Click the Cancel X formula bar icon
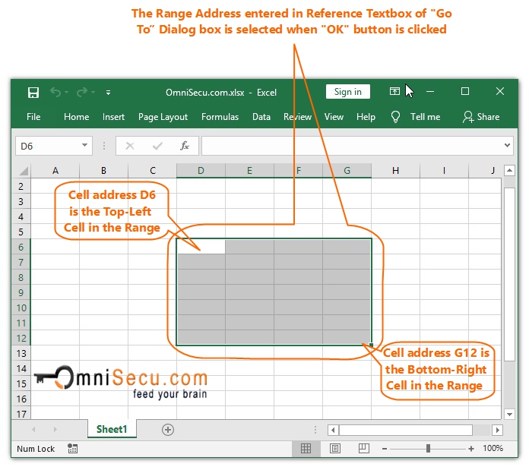529x470 pixels. [130, 146]
